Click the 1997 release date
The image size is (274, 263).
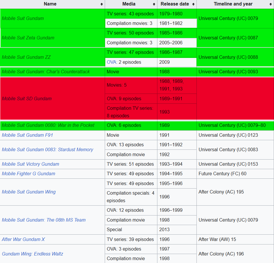click(x=177, y=249)
